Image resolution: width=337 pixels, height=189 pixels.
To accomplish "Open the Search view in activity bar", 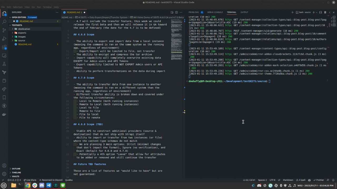I will [4, 22].
